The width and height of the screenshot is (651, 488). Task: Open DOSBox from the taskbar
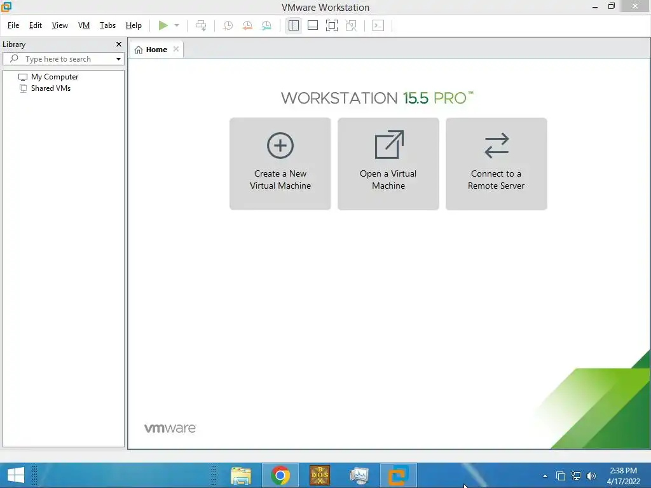320,475
